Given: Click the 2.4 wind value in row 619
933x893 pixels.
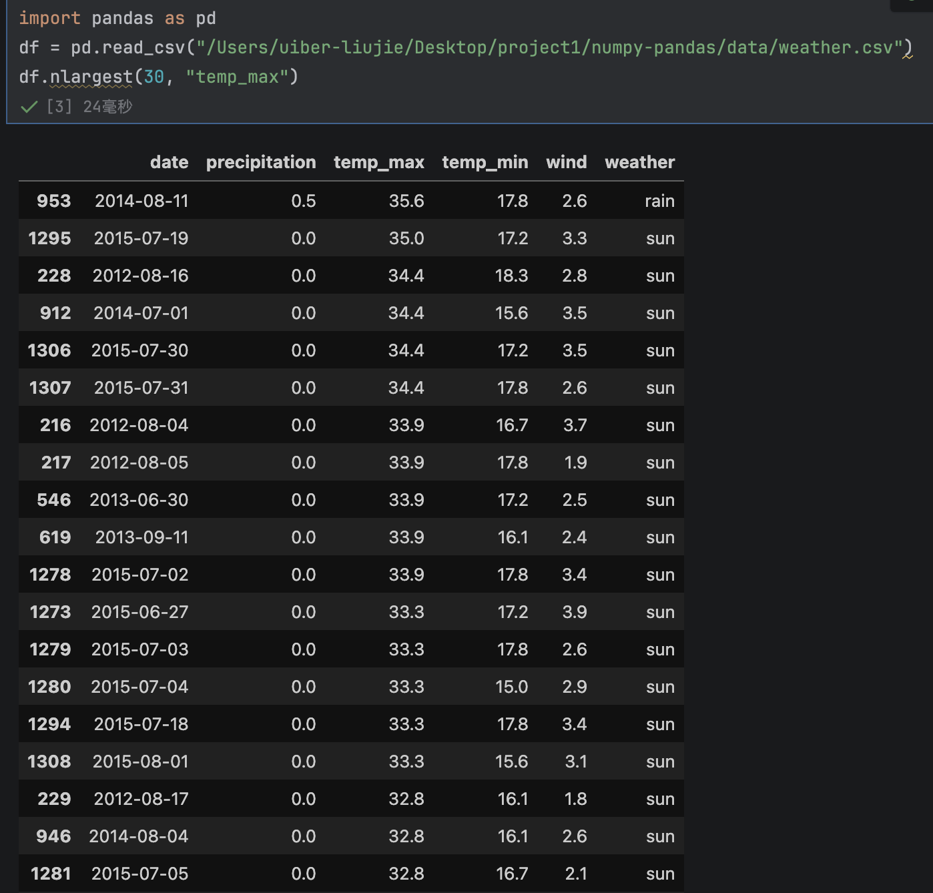Looking at the screenshot, I should pos(574,537).
